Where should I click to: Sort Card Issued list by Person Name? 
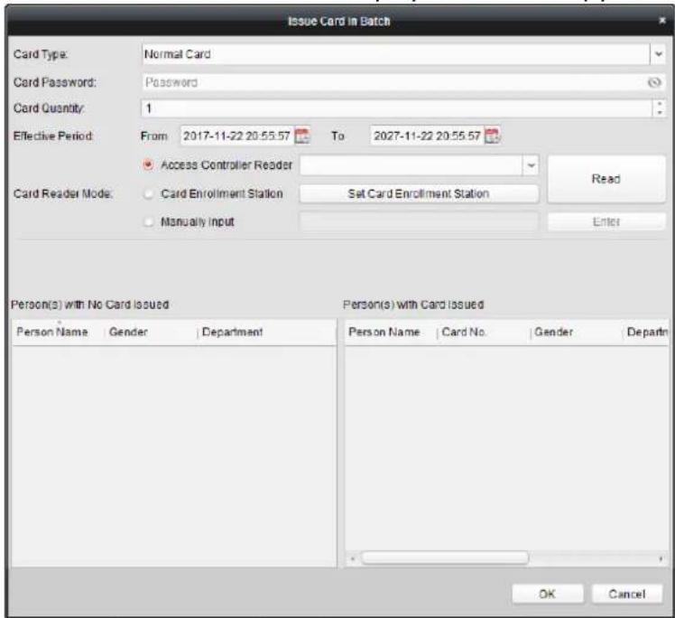[391, 332]
